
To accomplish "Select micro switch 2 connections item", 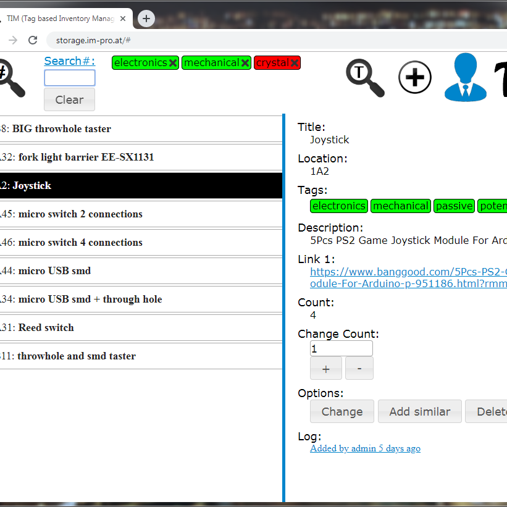I will pyautogui.click(x=141, y=214).
